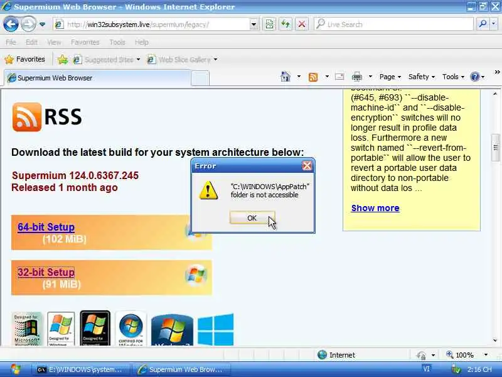Screen dimensions: 502x377
Task: Open the Edit menu
Action: pyautogui.click(x=31, y=42)
